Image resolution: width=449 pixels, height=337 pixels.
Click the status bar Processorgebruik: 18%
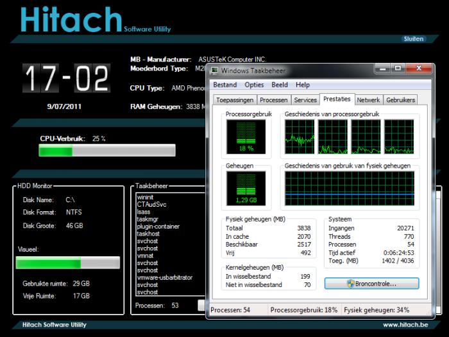pos(304,310)
